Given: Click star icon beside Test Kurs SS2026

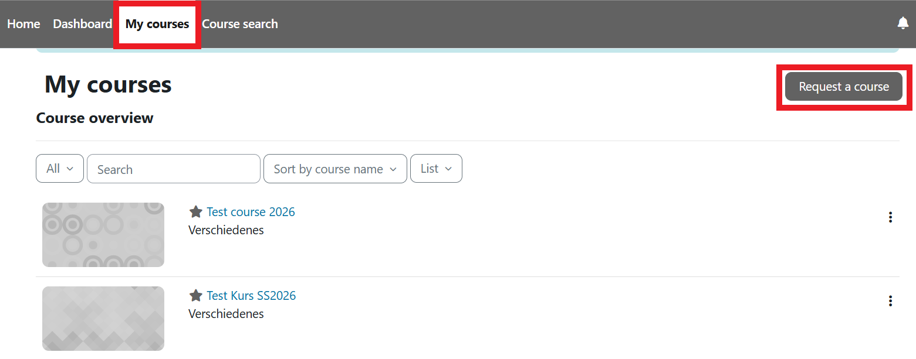Looking at the screenshot, I should pyautogui.click(x=196, y=296).
